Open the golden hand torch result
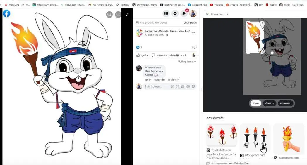 tap(289, 139)
